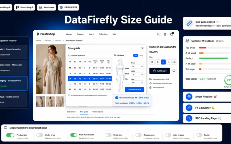Switch fit calculator unit to inch
The image size is (231, 144).
[x=141, y=55]
